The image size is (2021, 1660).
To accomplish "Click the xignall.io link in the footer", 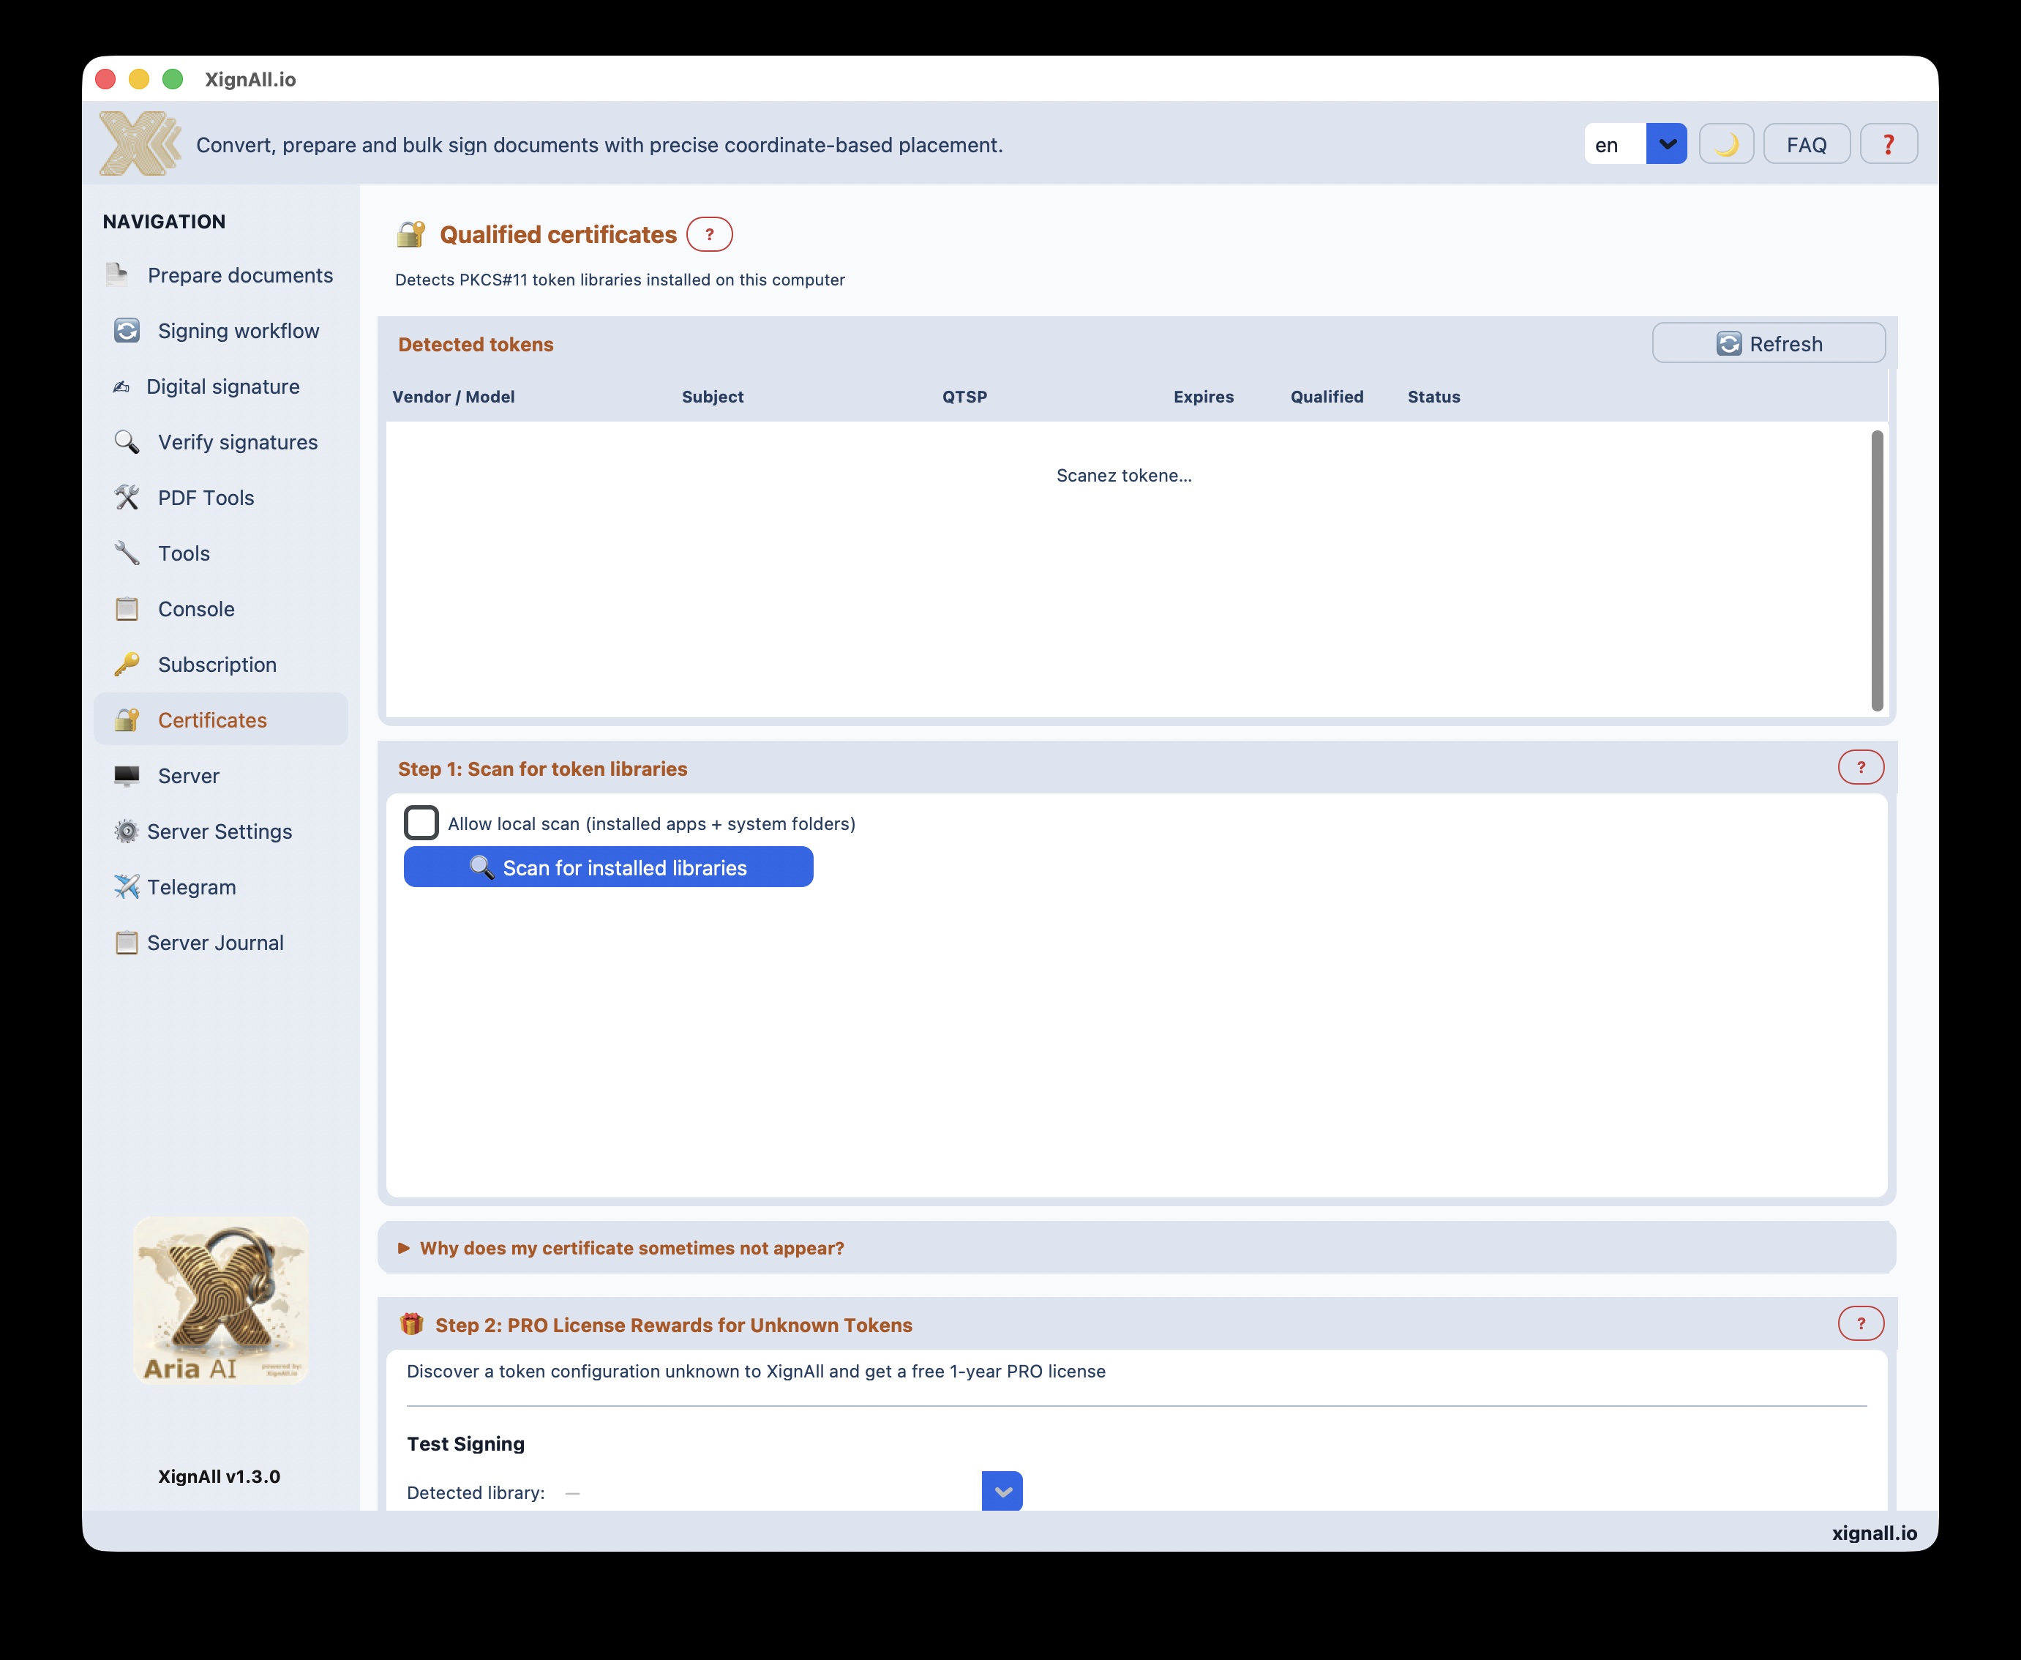I will [x=1874, y=1533].
